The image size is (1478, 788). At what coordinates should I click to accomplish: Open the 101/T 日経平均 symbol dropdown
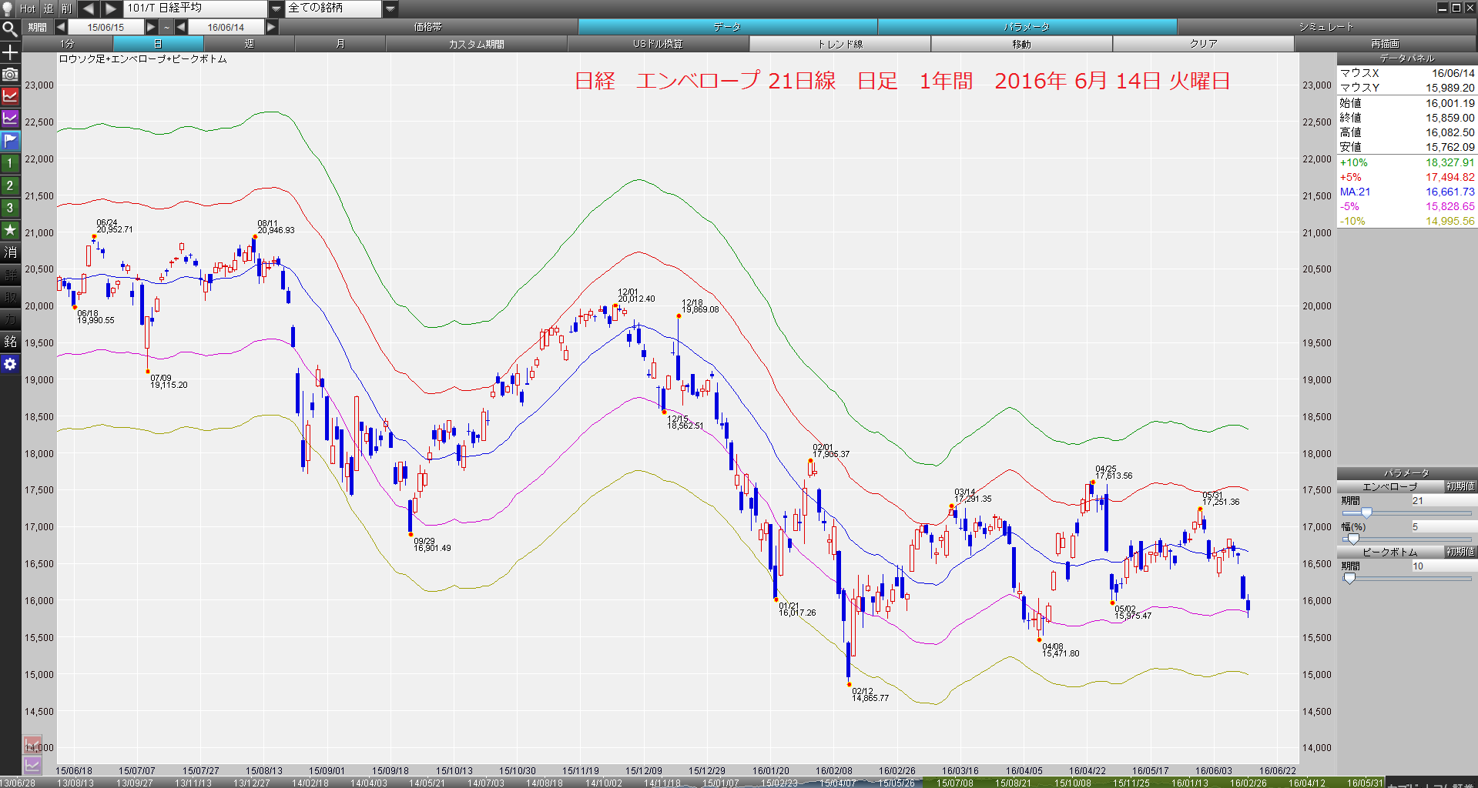pos(276,8)
